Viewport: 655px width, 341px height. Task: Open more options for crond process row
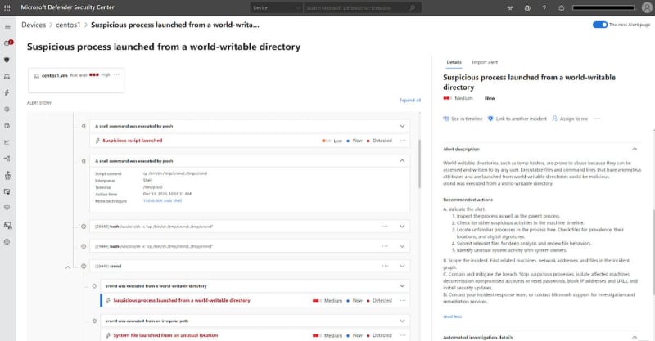pyautogui.click(x=385, y=266)
